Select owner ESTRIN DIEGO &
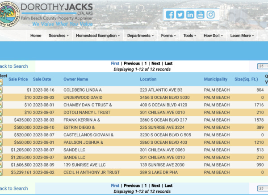 click(79, 127)
